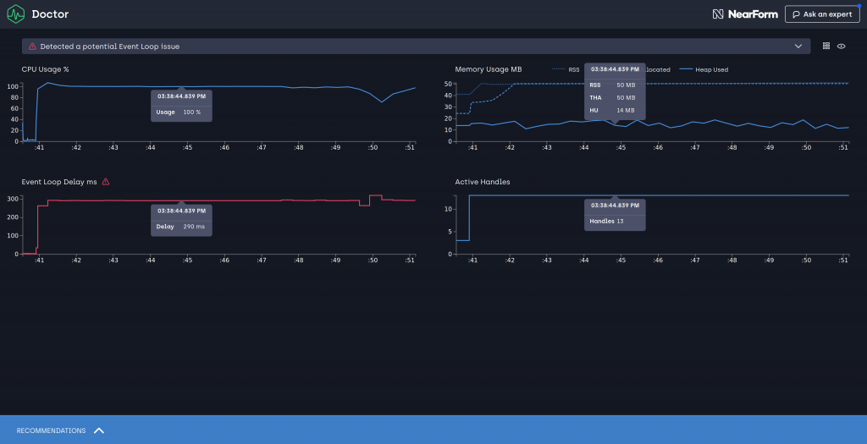Image resolution: width=867 pixels, height=444 pixels.
Task: Click the RSS legend entry
Action: pos(566,69)
